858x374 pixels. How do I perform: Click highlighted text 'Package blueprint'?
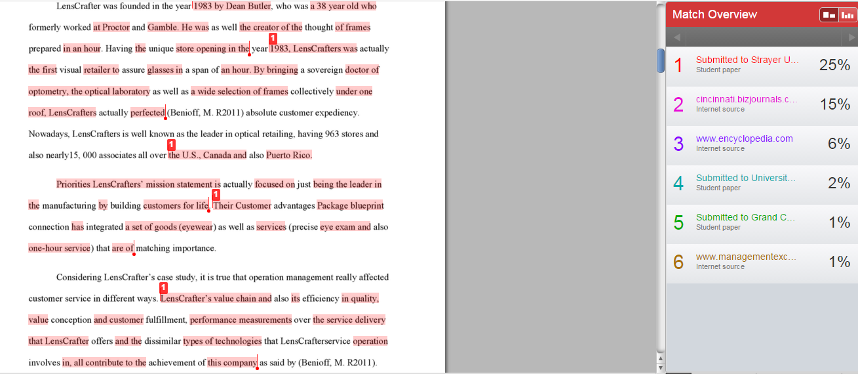tap(351, 205)
